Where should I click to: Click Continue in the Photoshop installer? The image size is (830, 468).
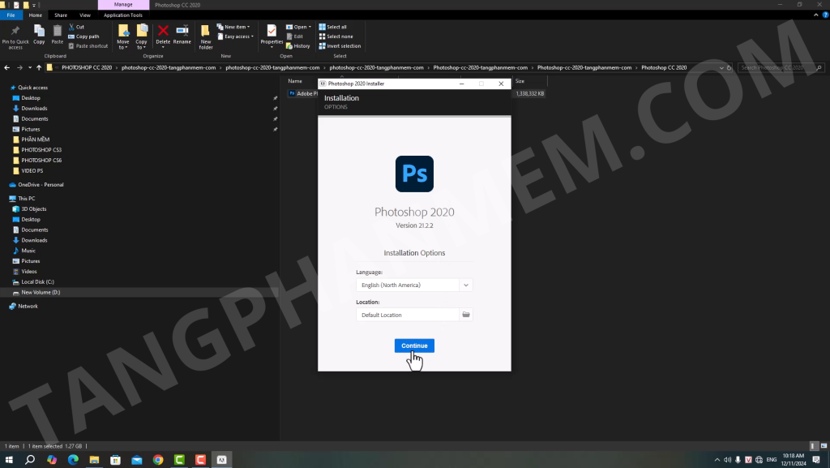[x=414, y=346]
